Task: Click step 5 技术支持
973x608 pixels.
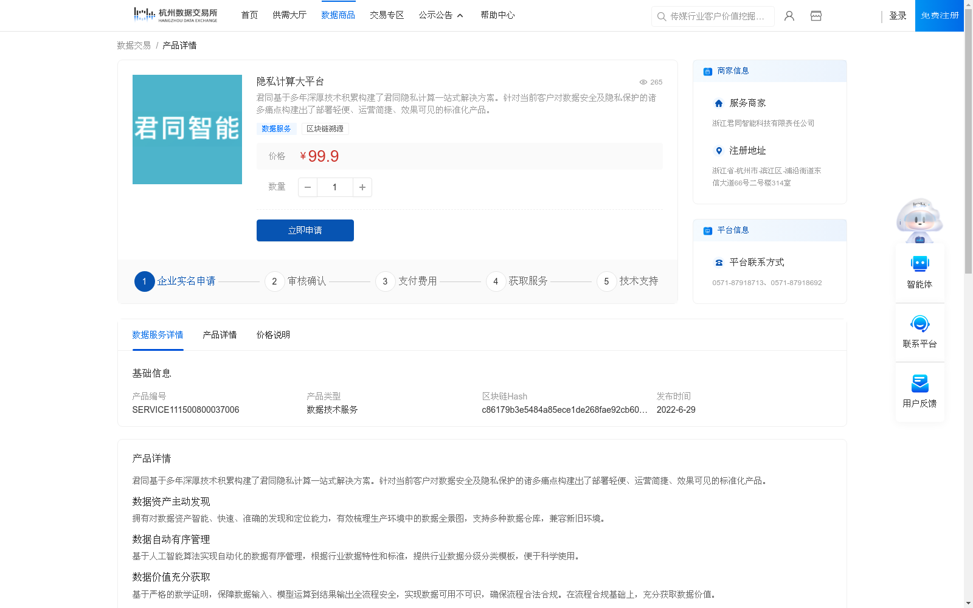Action: pyautogui.click(x=628, y=282)
